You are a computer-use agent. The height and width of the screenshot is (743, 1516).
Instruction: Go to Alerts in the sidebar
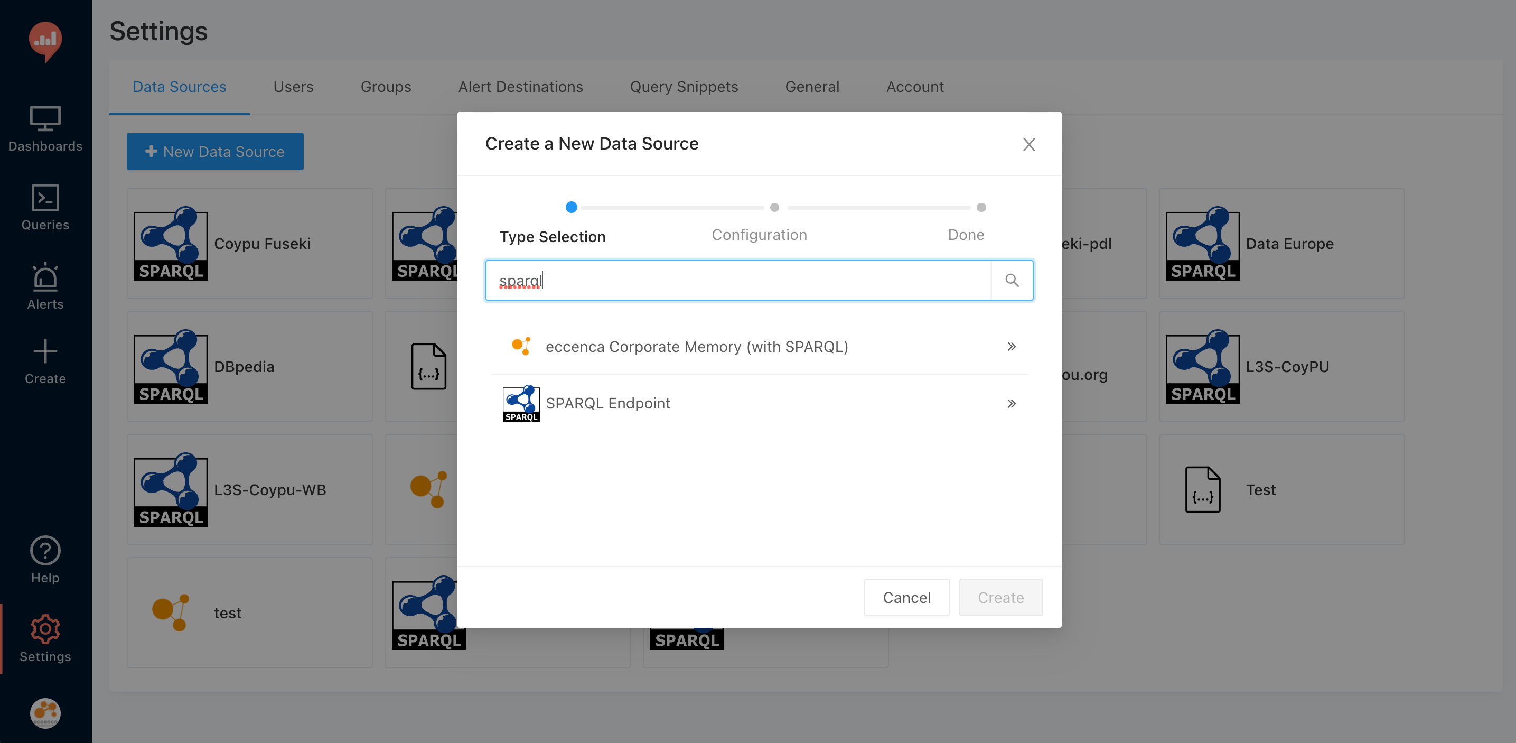[x=45, y=286]
